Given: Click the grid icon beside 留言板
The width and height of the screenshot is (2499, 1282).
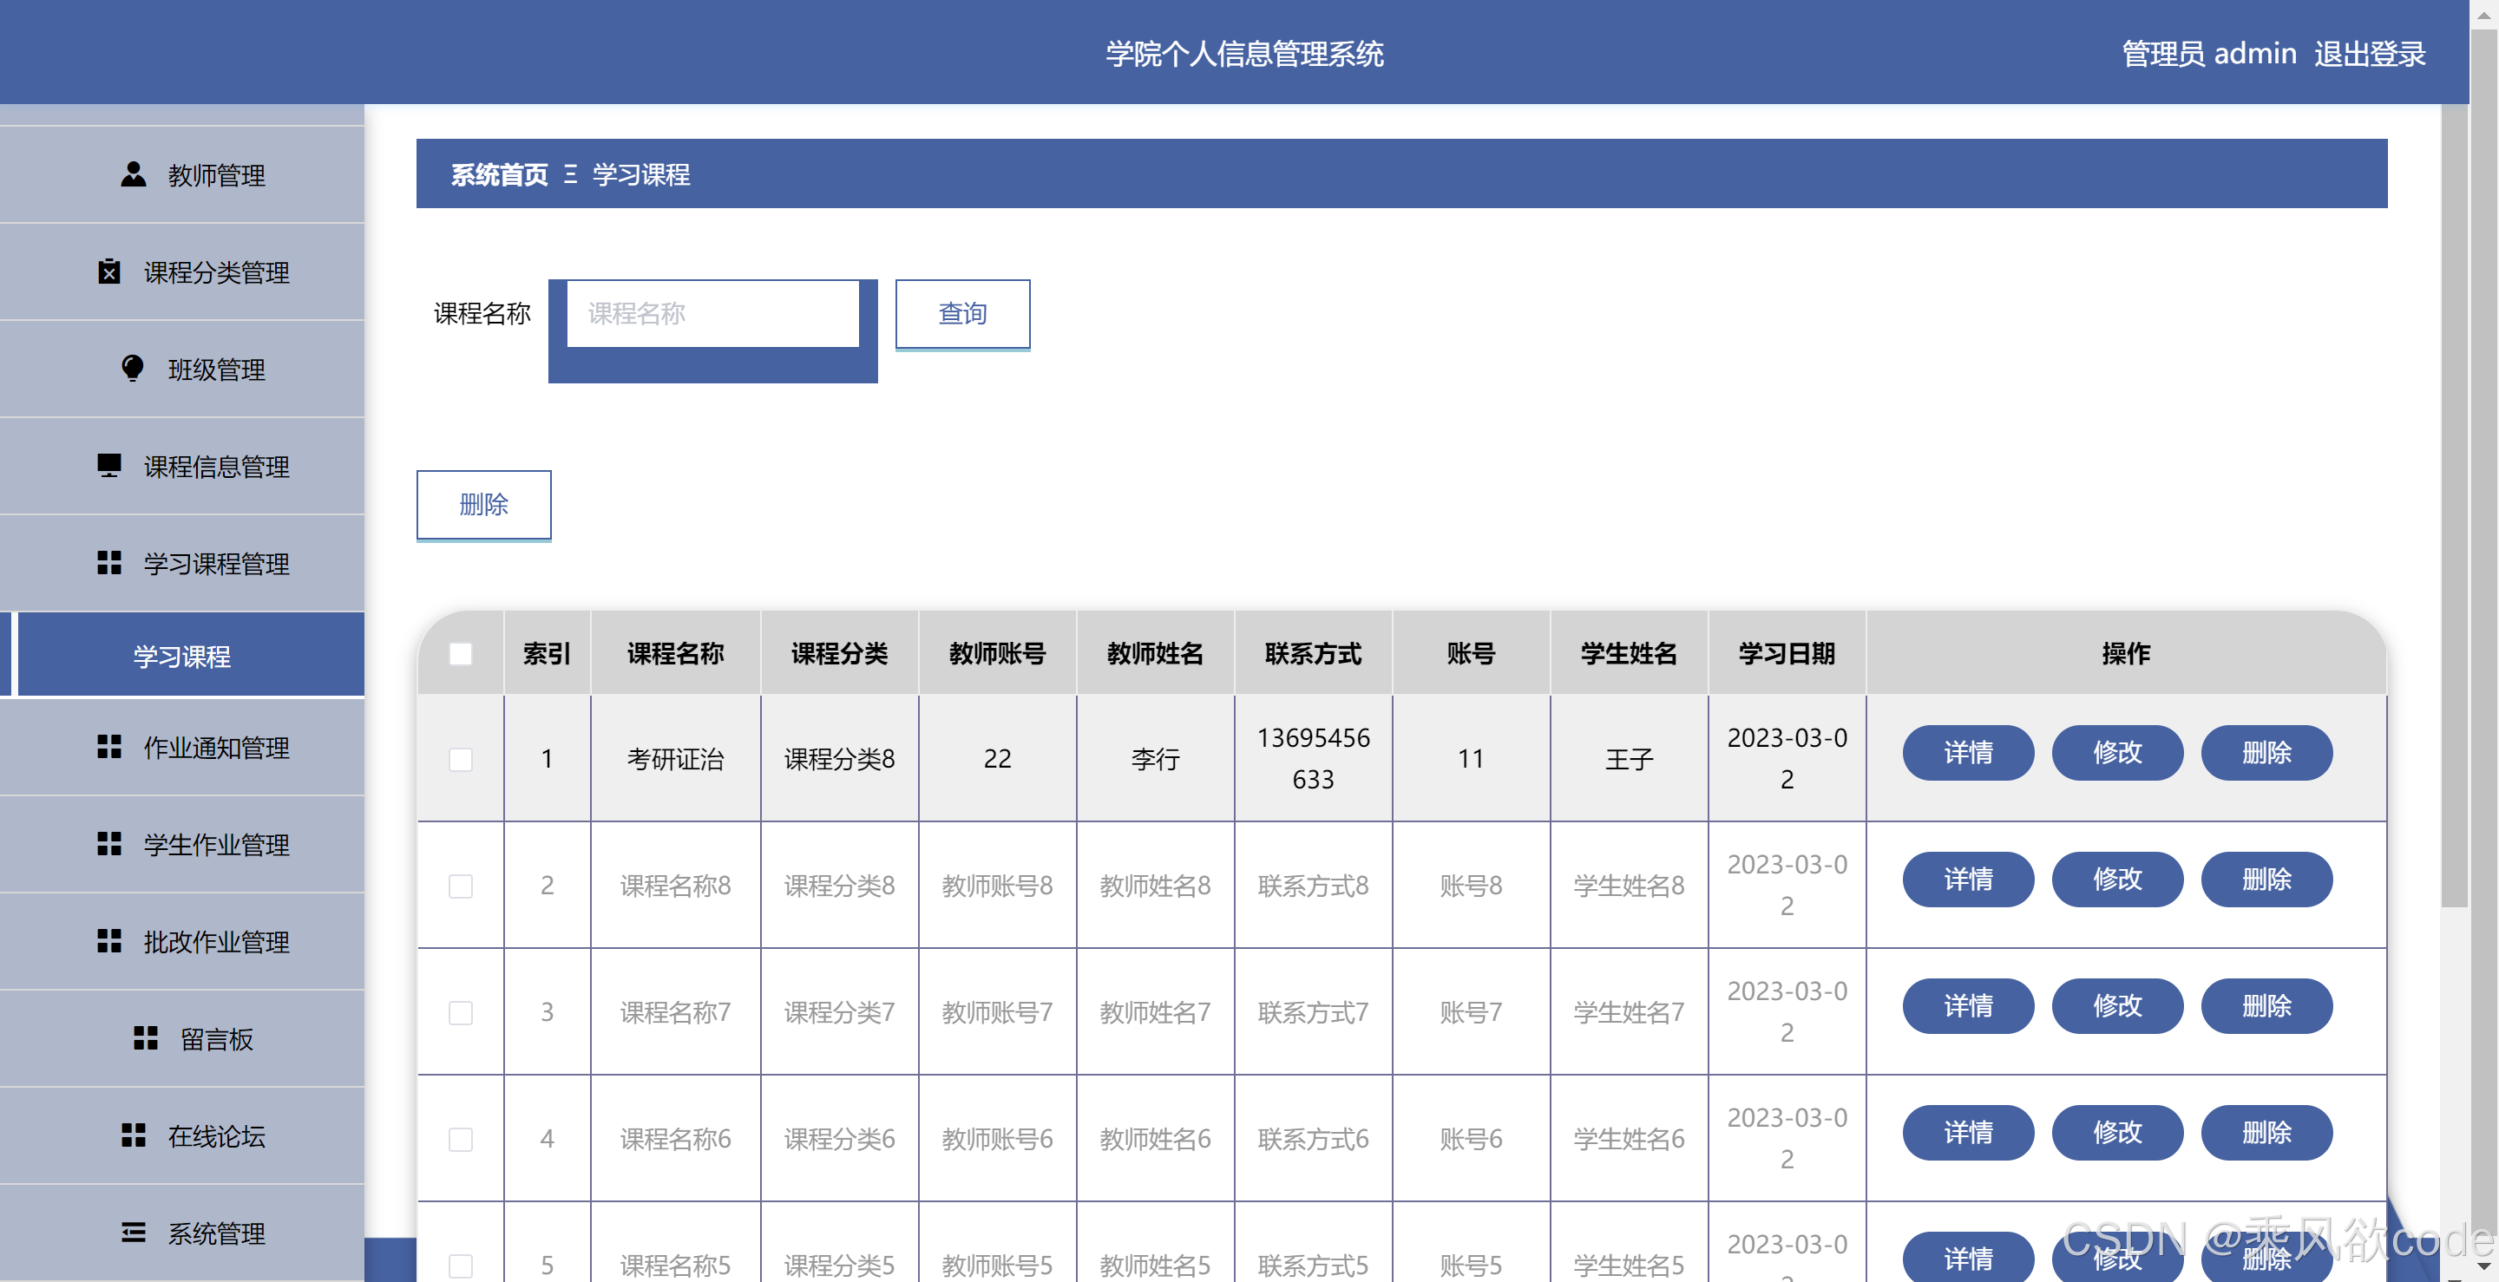Looking at the screenshot, I should [x=146, y=1038].
